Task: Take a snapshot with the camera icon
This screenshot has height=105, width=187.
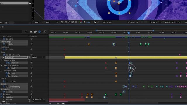Action: pos(95,22)
